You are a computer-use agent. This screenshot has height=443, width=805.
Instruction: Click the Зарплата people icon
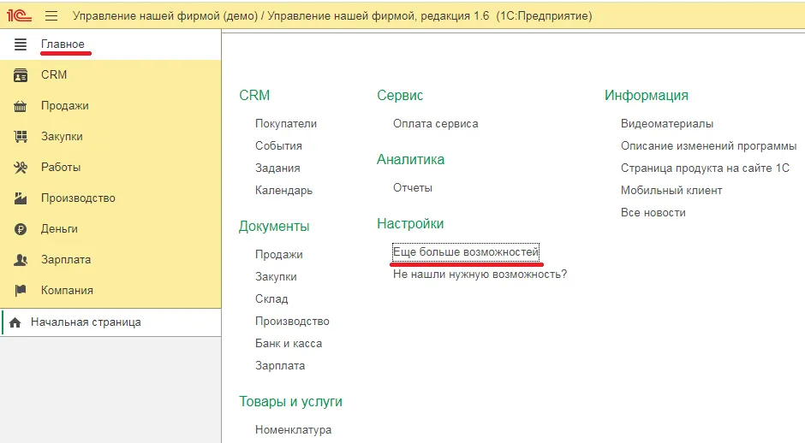(21, 260)
